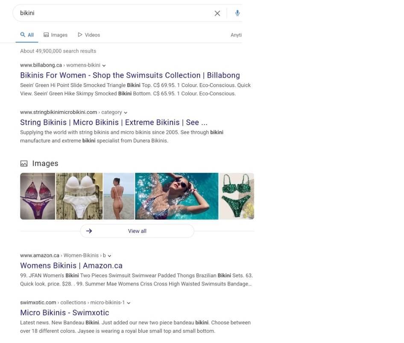This screenshot has height=343, width=404.
Task: Click the www.amazon.ca URL text
Action: [40, 256]
